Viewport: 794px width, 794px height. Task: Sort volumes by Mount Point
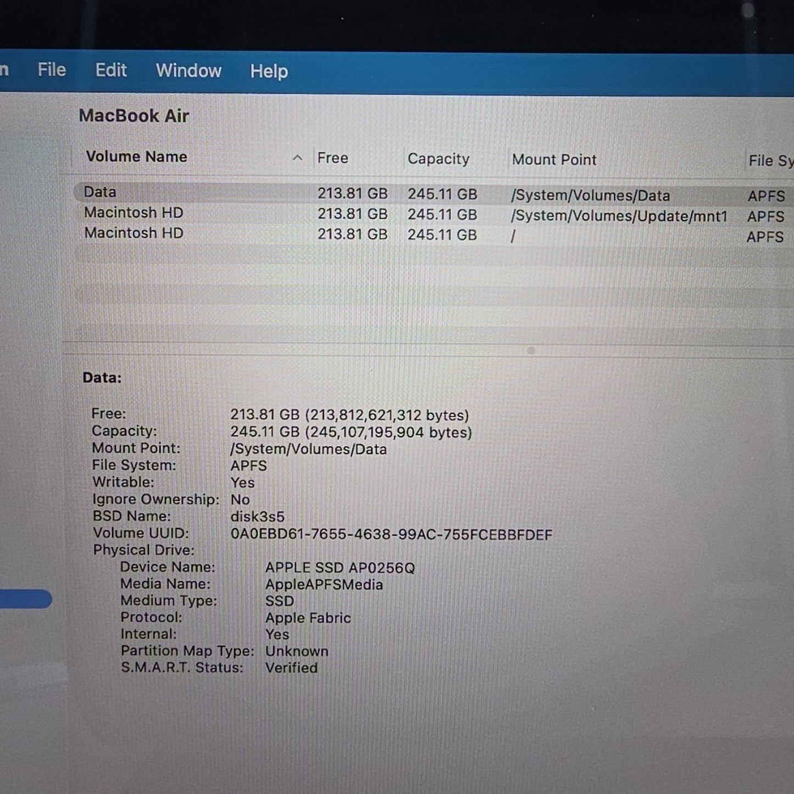click(x=554, y=160)
